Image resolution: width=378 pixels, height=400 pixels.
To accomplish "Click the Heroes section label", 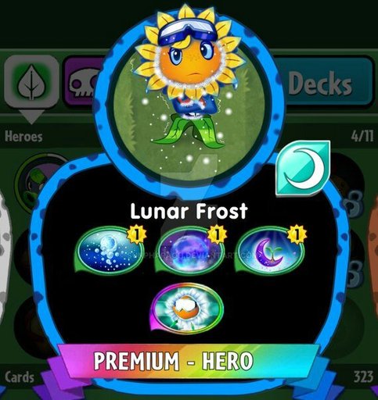I will point(23,137).
